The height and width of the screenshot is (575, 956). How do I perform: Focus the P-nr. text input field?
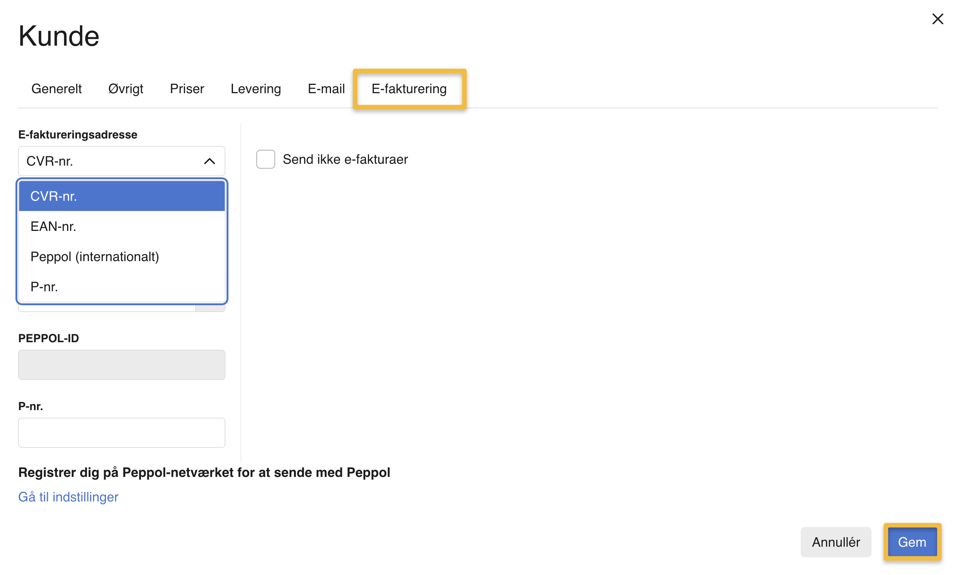click(x=121, y=432)
